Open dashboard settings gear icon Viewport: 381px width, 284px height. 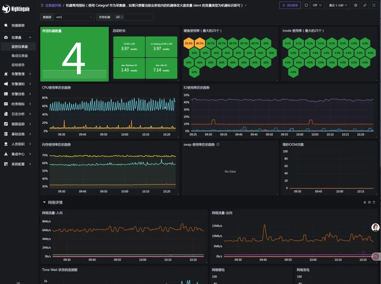356,5
